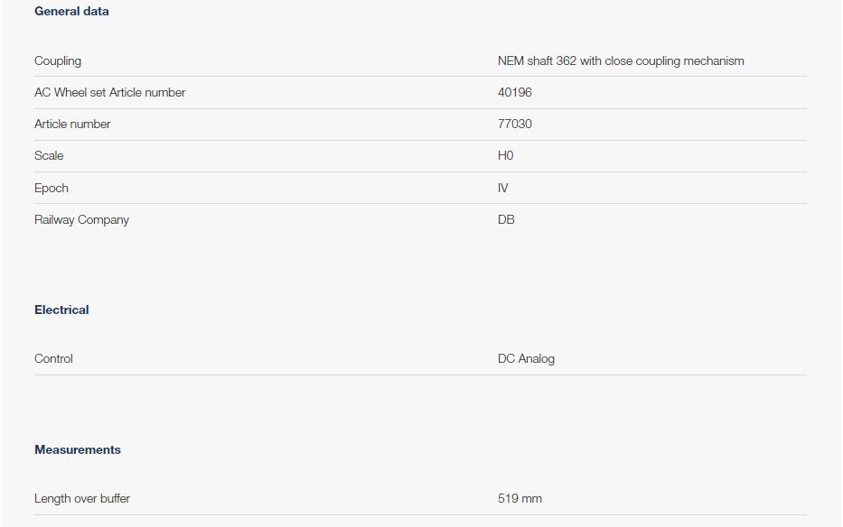843x527 pixels.
Task: Click the divider line beneath the Control row
Action: [x=420, y=374]
